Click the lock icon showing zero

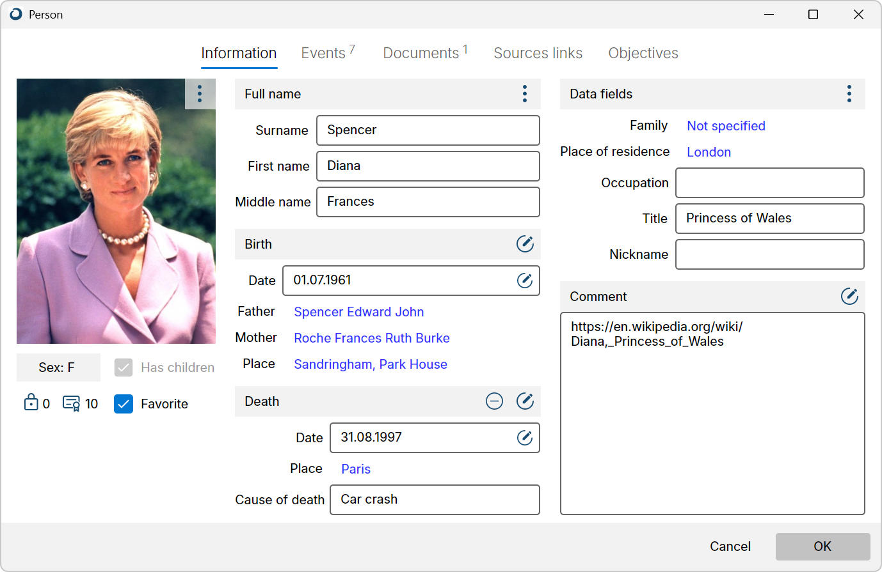point(30,403)
